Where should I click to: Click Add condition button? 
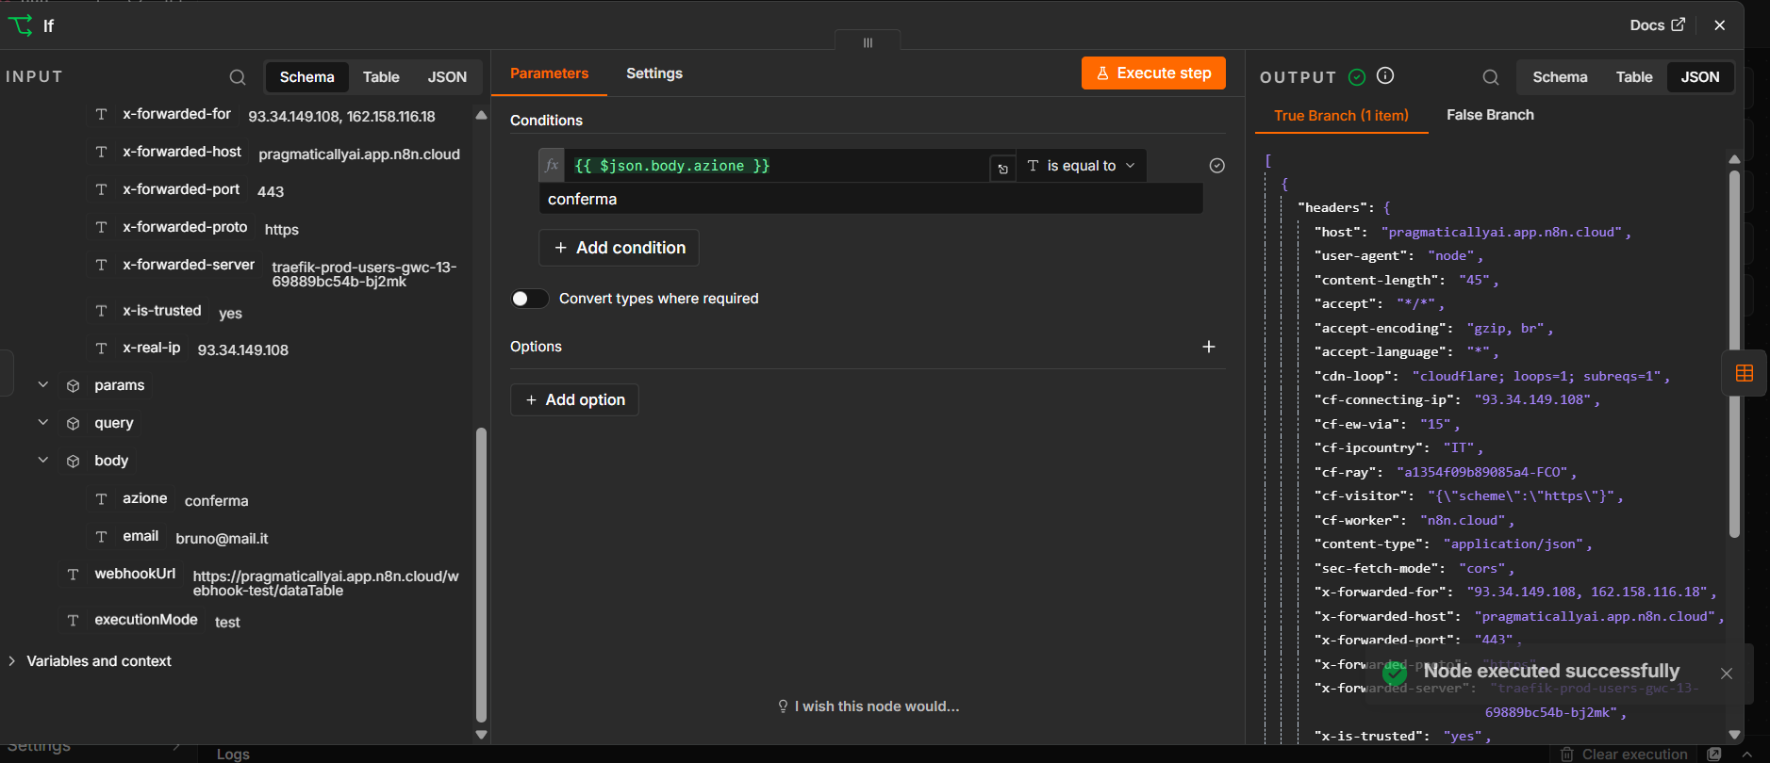[x=619, y=248]
